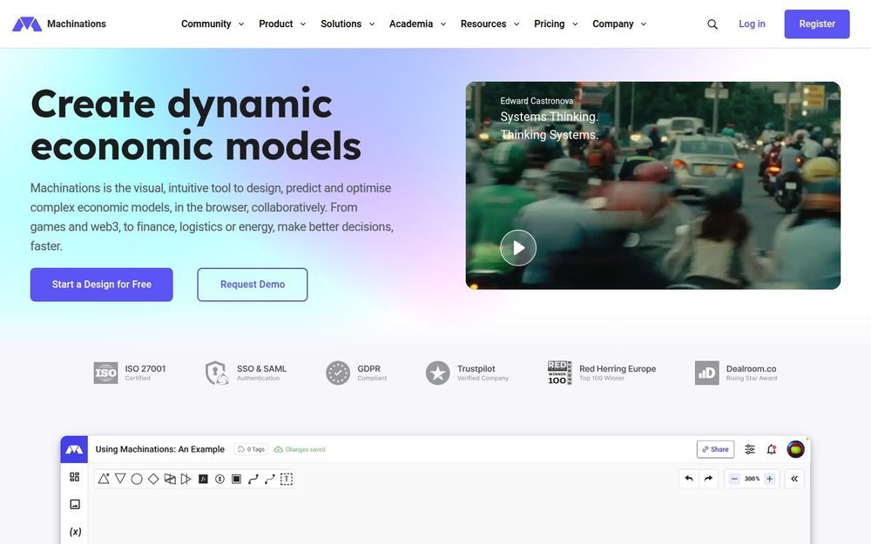
Task: Open the image sidebar icon
Action: point(75,504)
